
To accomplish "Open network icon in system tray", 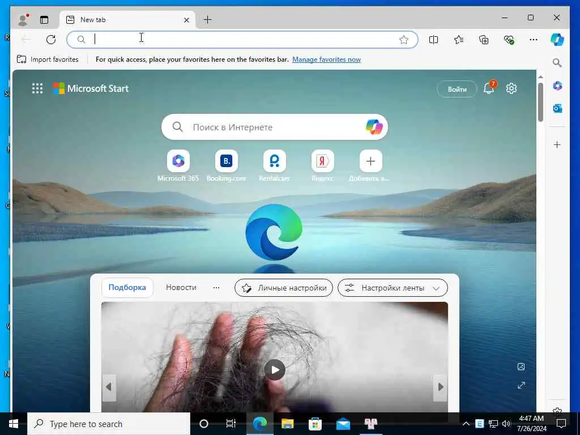I will [x=493, y=424].
